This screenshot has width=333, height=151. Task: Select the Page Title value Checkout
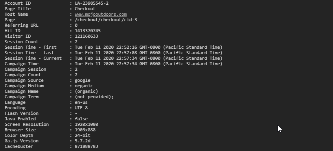click(x=85, y=9)
